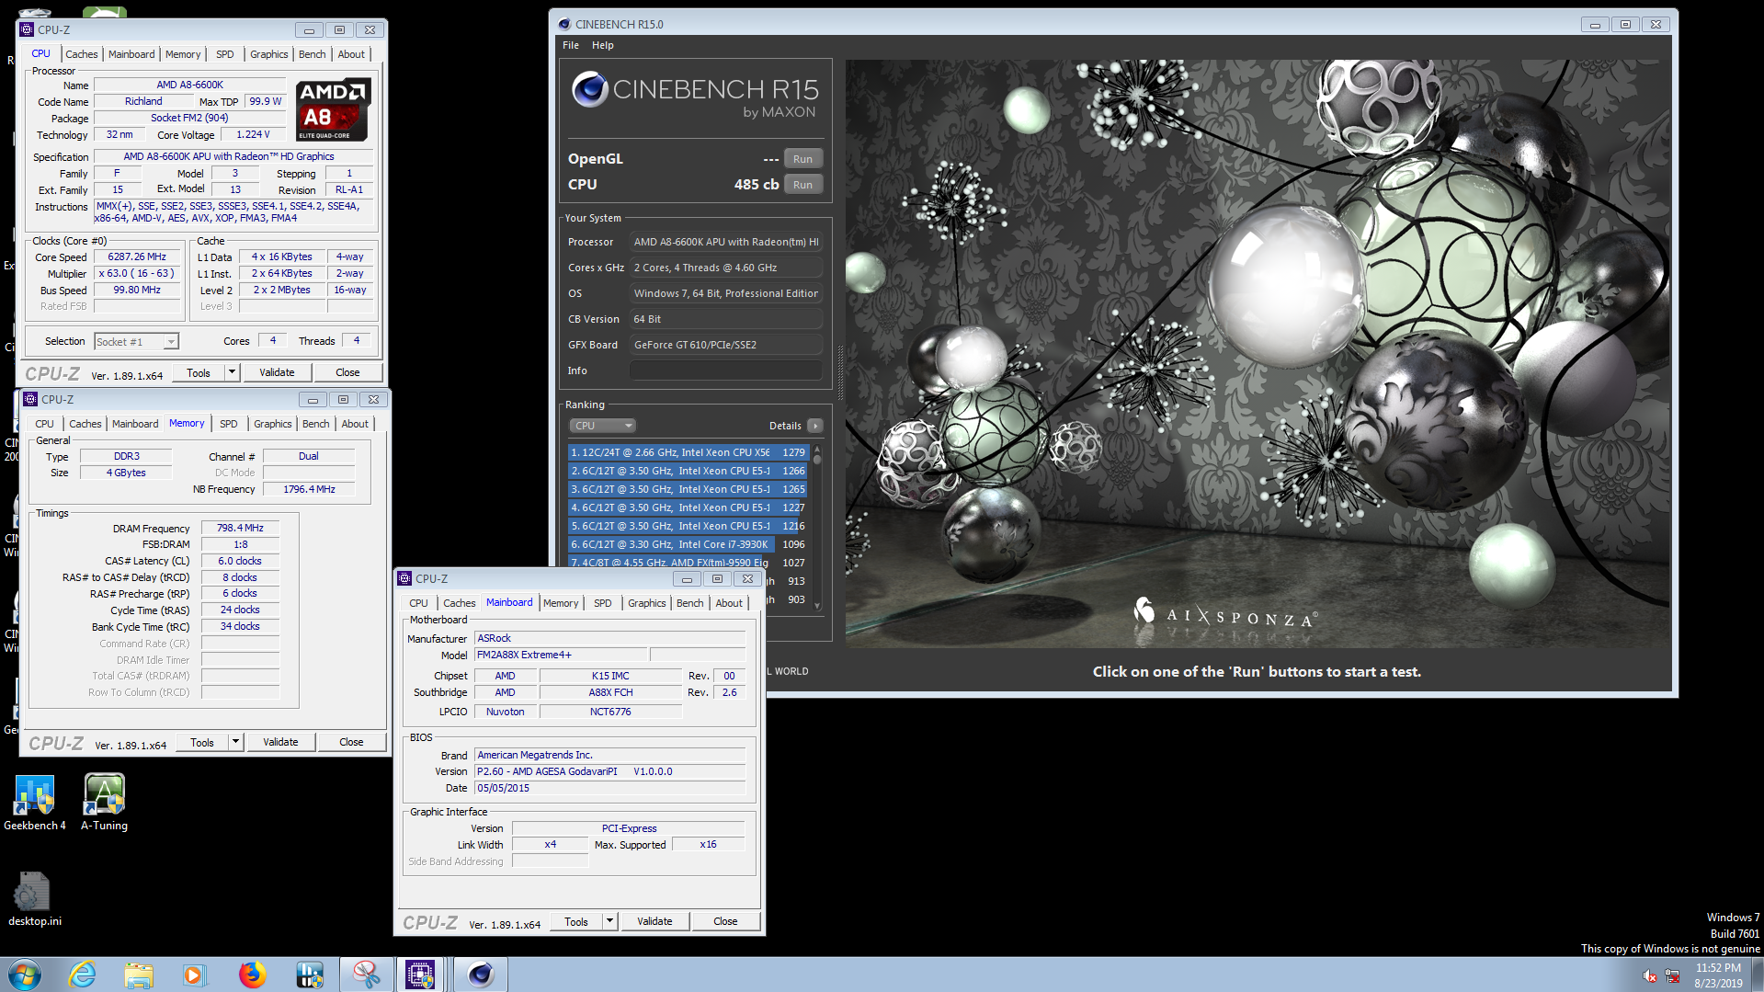
Task: Click the taskbar clock showing 11:52 PM
Action: [1718, 975]
